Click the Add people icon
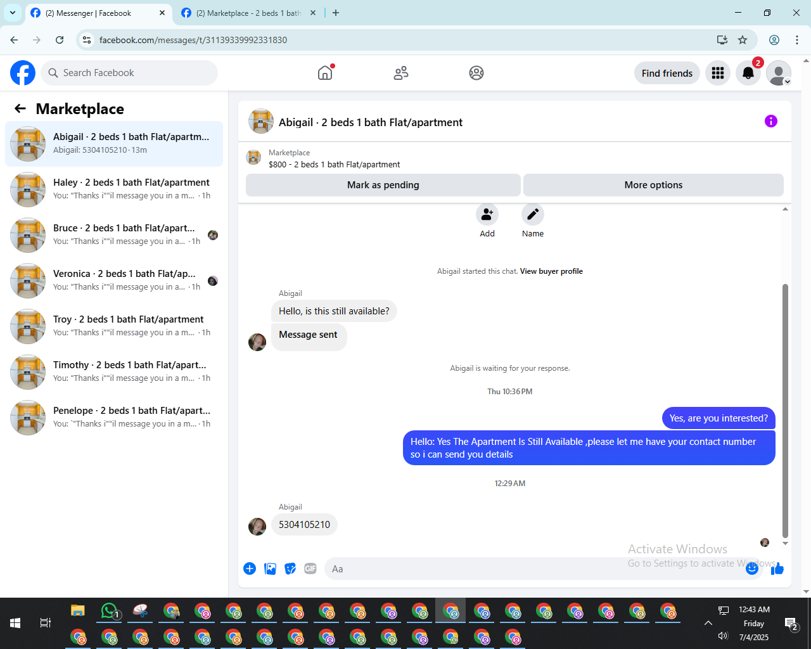This screenshot has height=649, width=811. pyautogui.click(x=487, y=214)
